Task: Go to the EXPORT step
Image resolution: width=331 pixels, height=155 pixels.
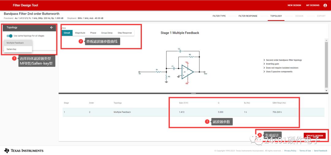Action: pos(321,16)
